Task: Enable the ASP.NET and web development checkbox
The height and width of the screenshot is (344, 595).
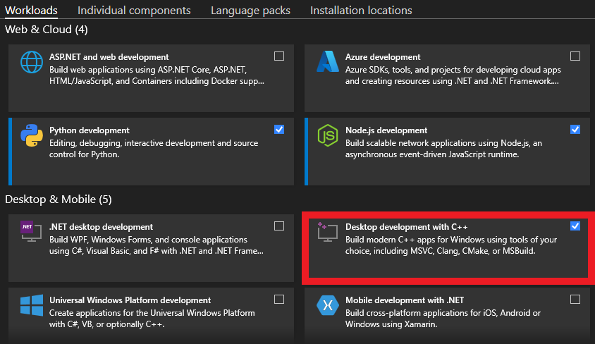Action: (279, 56)
